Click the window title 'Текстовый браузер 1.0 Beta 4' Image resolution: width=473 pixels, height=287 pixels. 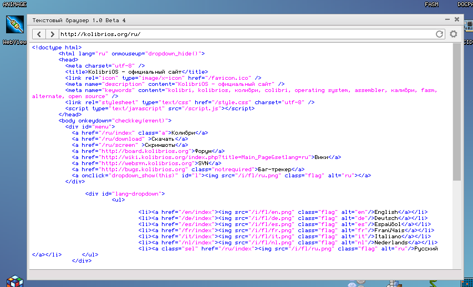[x=79, y=20]
